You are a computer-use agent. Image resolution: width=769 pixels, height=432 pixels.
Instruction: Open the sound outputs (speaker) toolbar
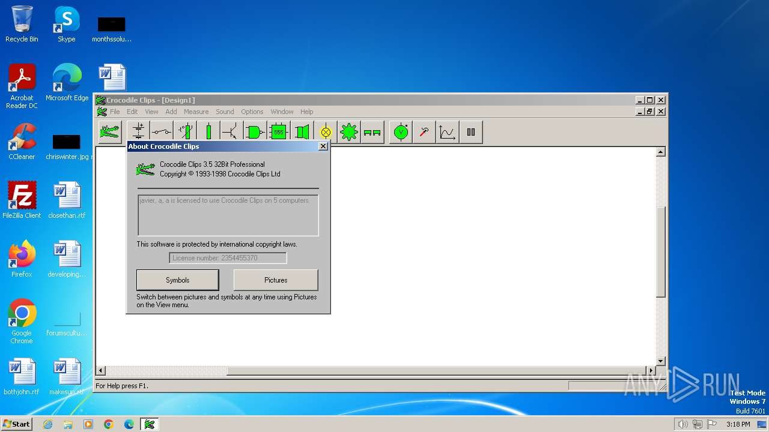(x=302, y=132)
